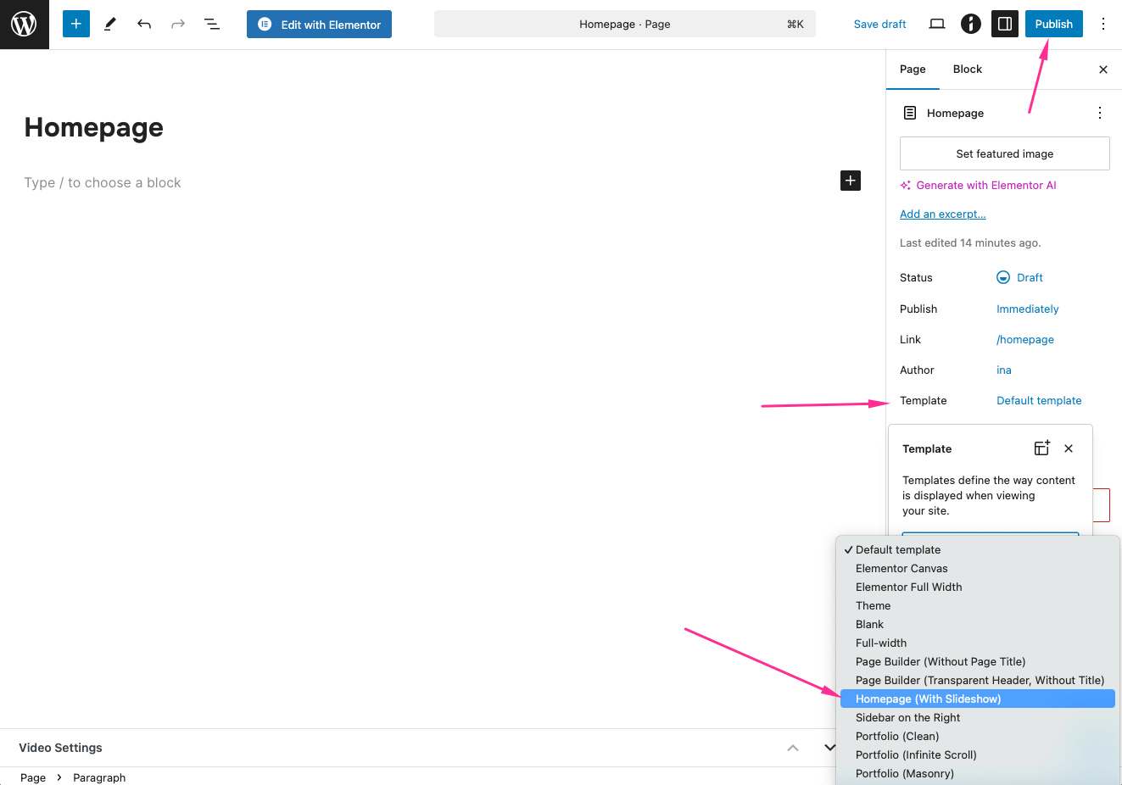
Task: Toggle the Settings sidebar panel icon
Action: 1005,25
